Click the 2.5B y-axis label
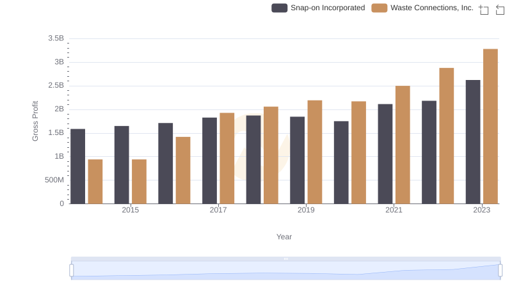The width and height of the screenshot is (512, 295). coord(56,86)
